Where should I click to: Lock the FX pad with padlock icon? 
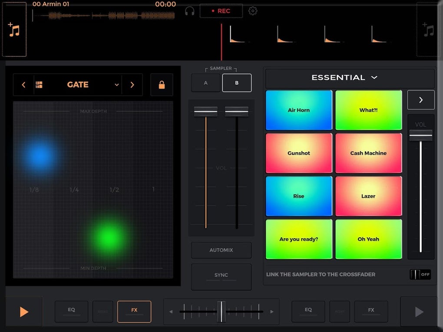click(x=162, y=85)
